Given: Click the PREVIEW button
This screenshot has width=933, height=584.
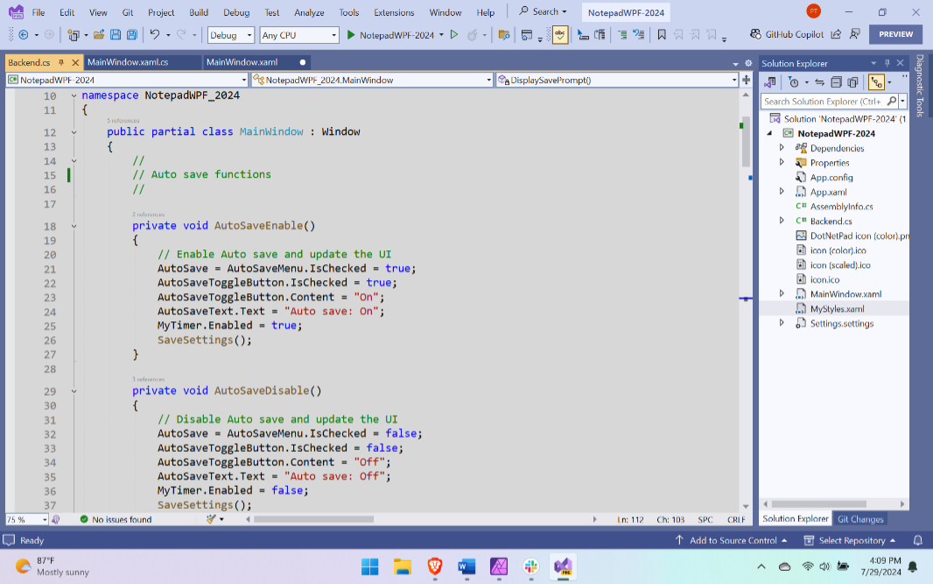Looking at the screenshot, I should [895, 34].
